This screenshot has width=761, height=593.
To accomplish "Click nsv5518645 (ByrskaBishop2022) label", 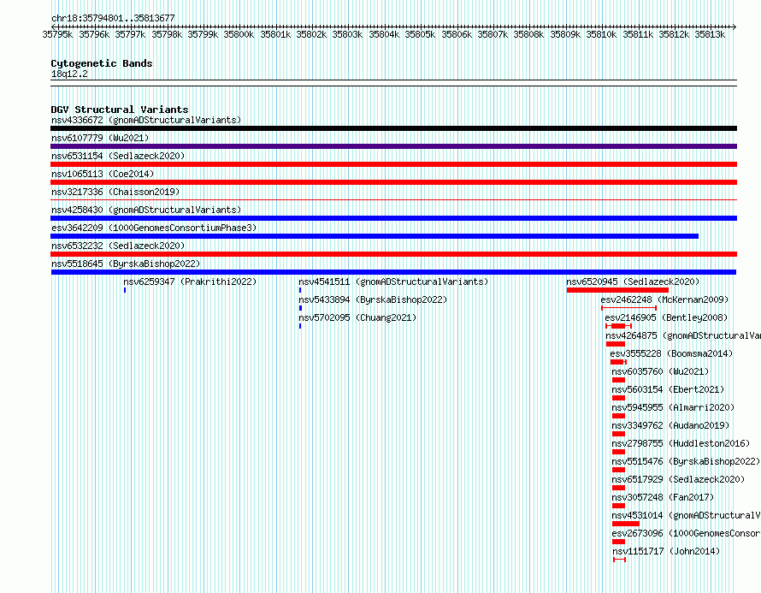I will (x=126, y=264).
